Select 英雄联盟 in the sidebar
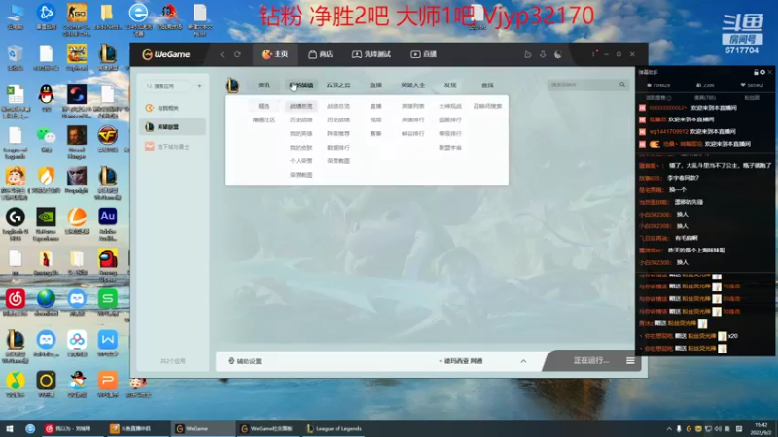This screenshot has width=778, height=437. (173, 127)
